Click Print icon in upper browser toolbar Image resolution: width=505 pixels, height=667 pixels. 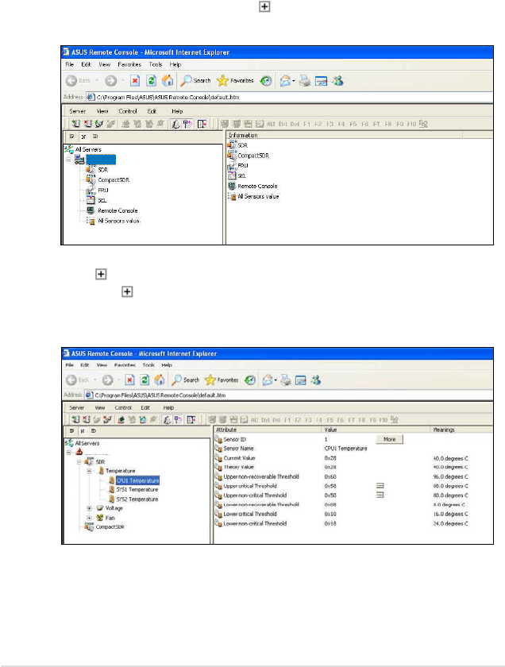coord(305,80)
